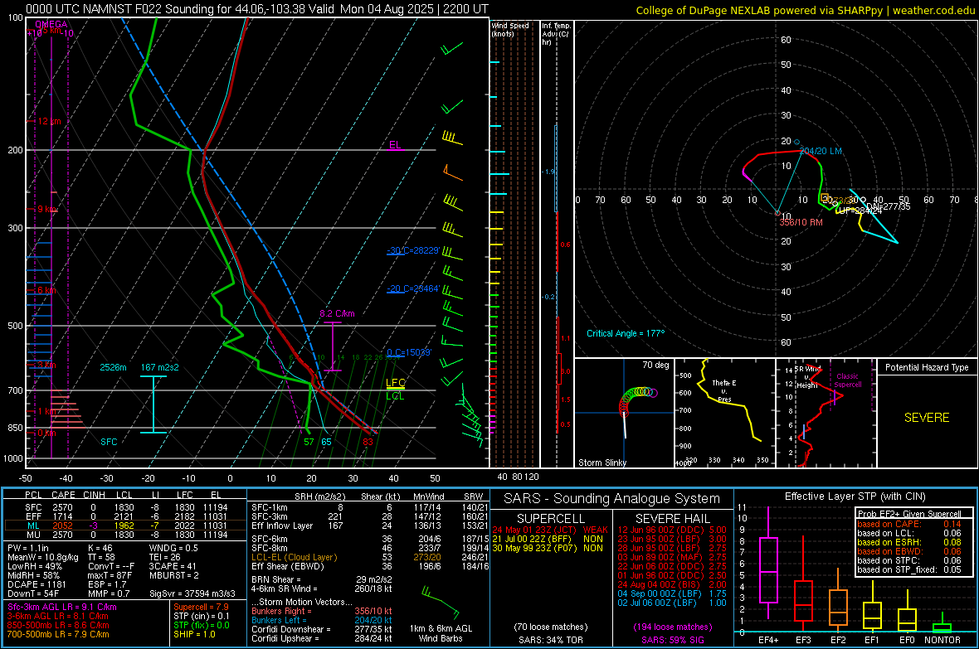Screen dimensions: 979x649
Task: Click the 167 m2s2 helicity label
Action: pos(160,367)
